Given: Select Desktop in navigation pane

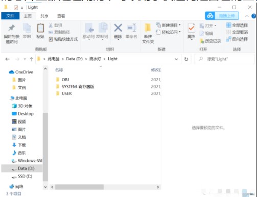Looking at the screenshot, I should point(22,114).
